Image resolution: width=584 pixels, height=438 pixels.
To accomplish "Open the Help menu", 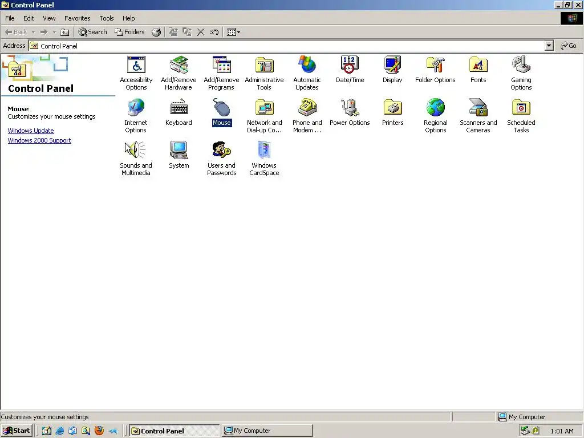I will 129,18.
